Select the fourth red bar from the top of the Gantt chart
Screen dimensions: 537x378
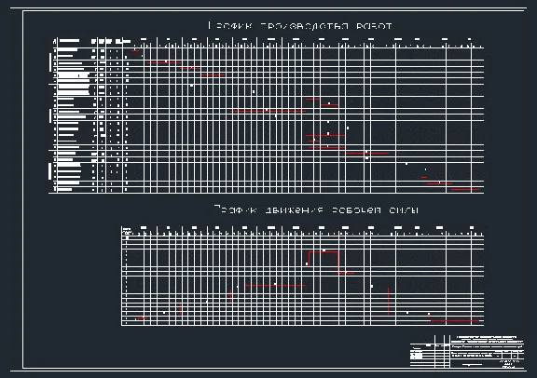pyautogui.click(x=213, y=74)
